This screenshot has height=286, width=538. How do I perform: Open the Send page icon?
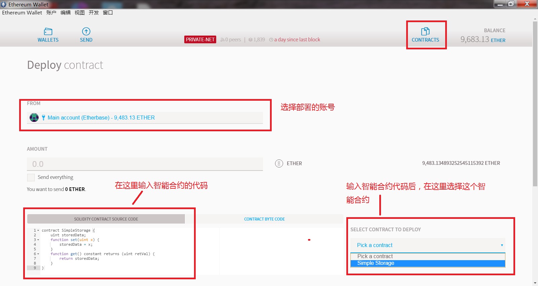[86, 32]
